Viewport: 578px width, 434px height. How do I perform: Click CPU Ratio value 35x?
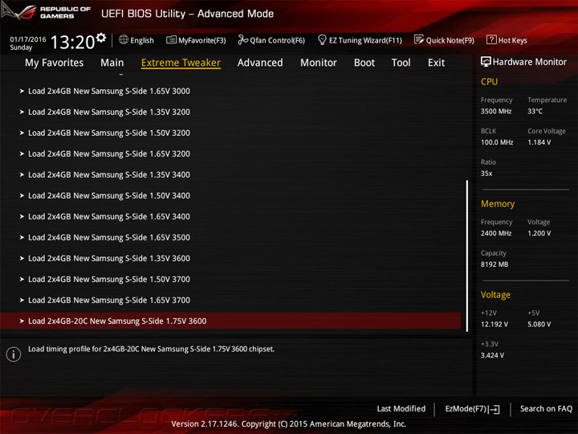coord(486,173)
